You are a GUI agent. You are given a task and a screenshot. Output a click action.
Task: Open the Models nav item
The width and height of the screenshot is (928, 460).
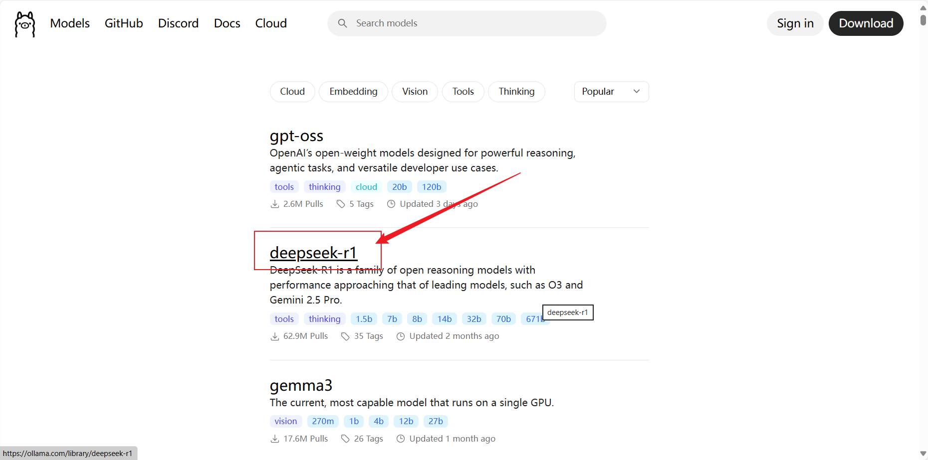coord(70,23)
